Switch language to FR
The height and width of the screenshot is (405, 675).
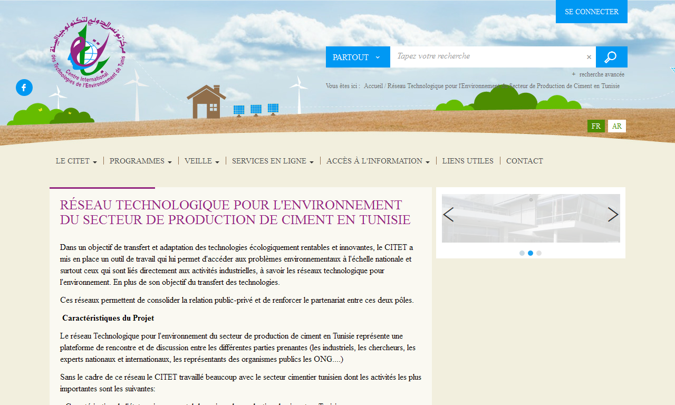596,126
